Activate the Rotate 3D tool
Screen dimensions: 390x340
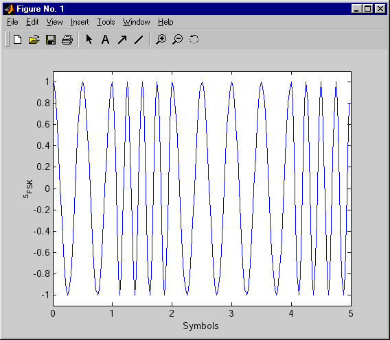[x=194, y=39]
